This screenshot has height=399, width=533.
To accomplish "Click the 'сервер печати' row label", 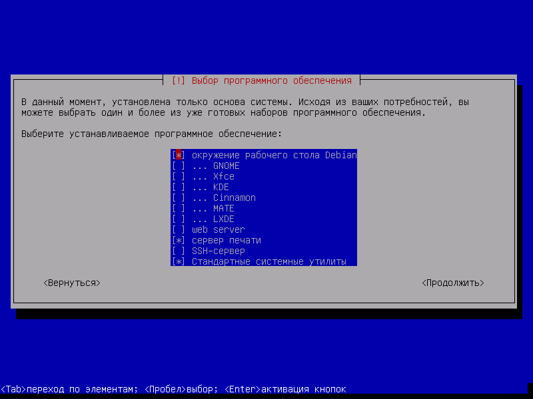I will (227, 241).
